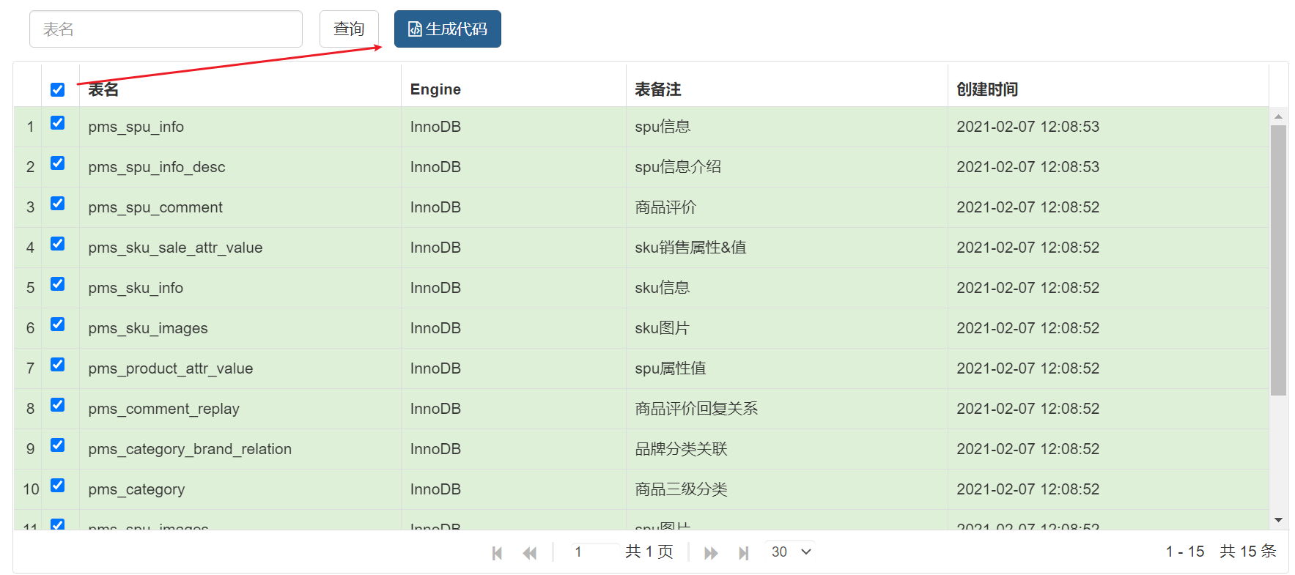Click the sku信息 remark cell

787,288
